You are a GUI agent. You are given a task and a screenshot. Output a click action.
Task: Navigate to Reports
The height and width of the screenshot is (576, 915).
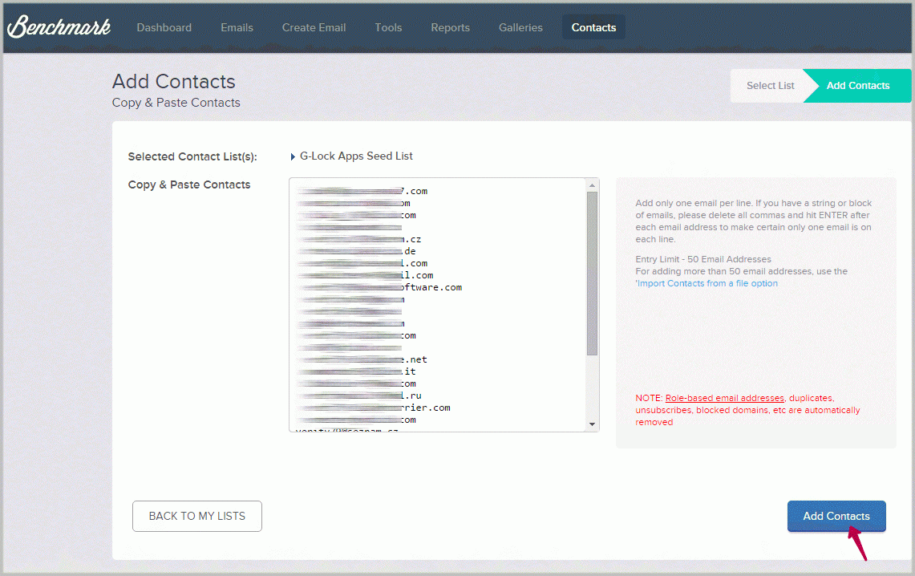pyautogui.click(x=450, y=27)
